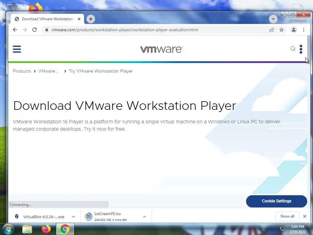The height and width of the screenshot is (235, 313).
Task: Click Show all downloads button
Action: click(x=287, y=216)
